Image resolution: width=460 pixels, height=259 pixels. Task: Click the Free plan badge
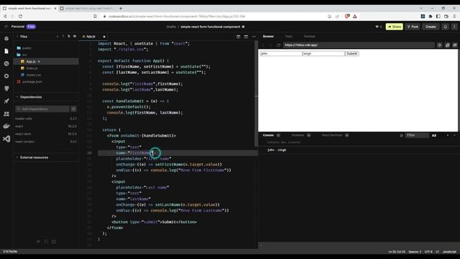(x=31, y=27)
